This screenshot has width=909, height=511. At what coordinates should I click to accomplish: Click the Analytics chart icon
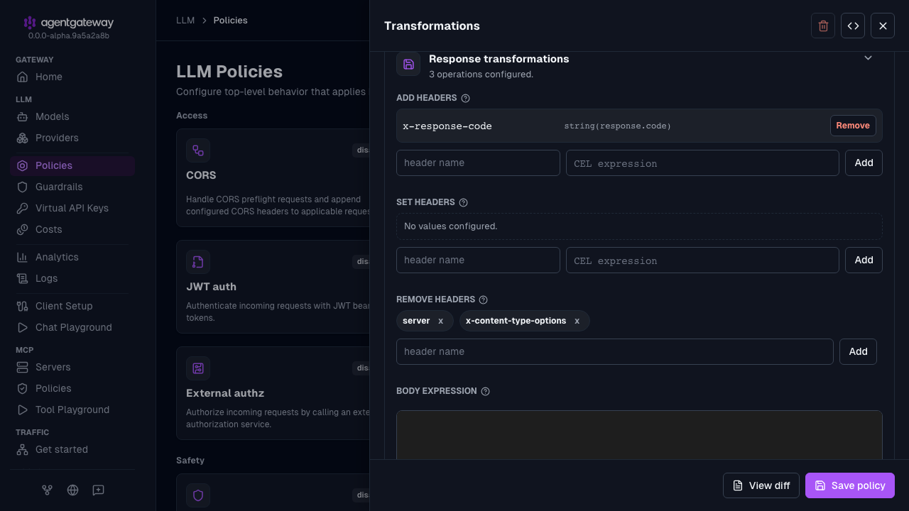[22, 257]
